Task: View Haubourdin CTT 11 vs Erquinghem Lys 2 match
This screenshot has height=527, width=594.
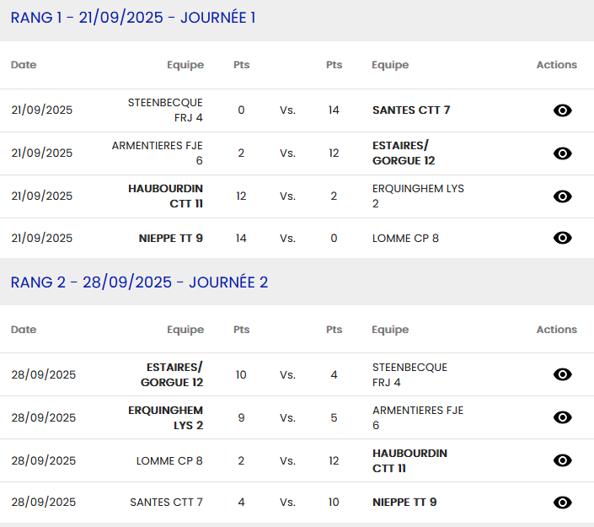Action: pos(562,196)
